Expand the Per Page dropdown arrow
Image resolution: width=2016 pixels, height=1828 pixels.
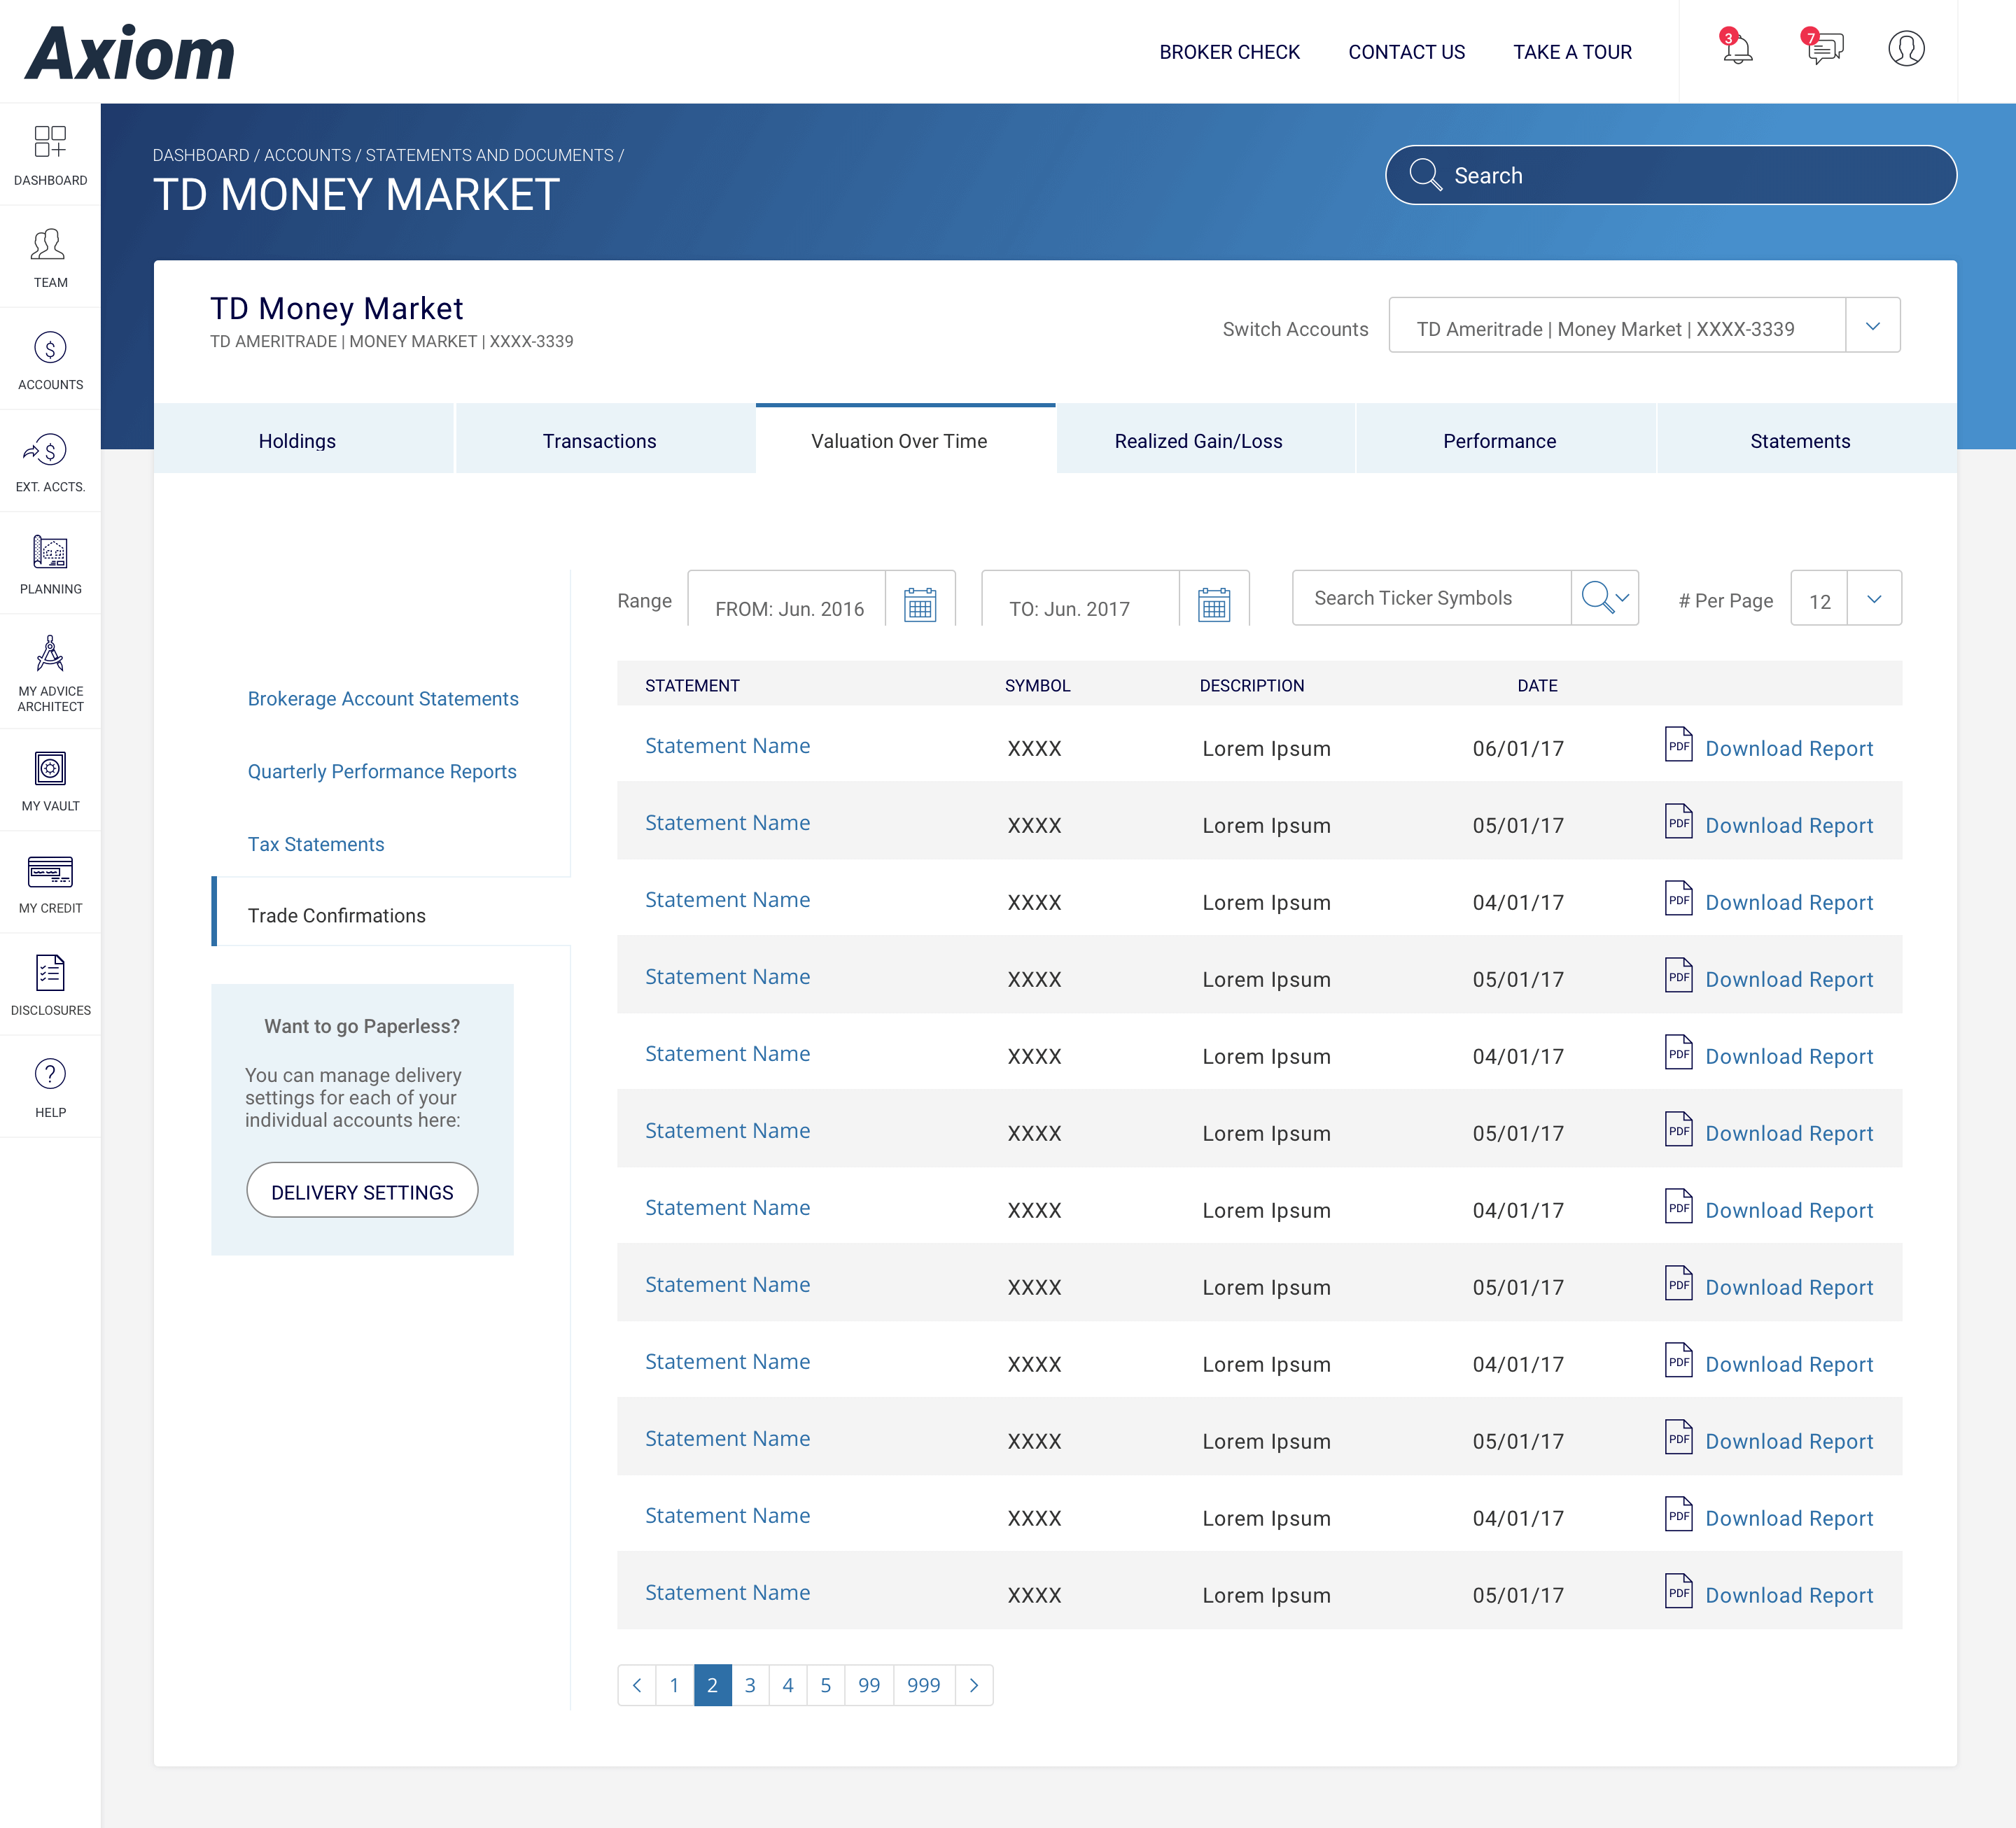tap(1874, 598)
